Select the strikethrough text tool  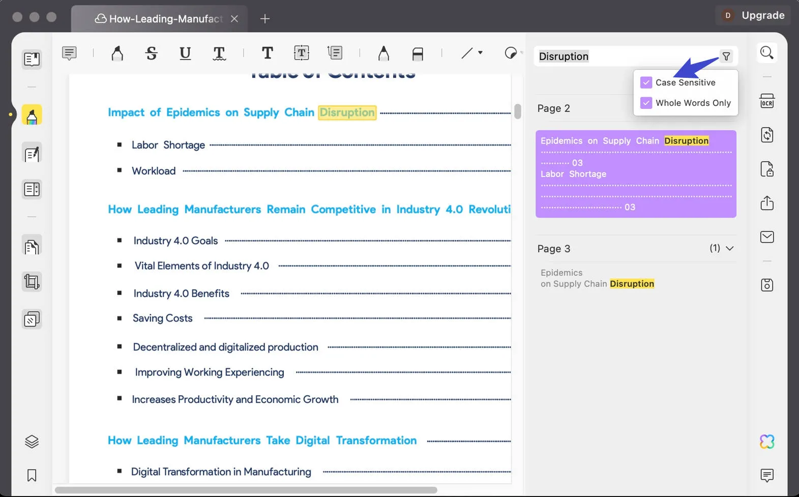[x=151, y=53]
